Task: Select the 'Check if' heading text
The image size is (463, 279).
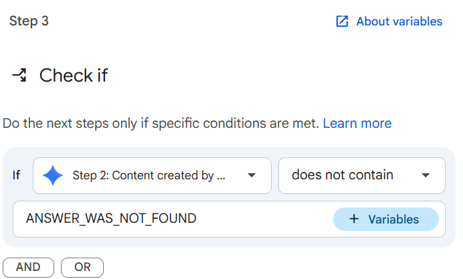Action: click(x=74, y=76)
